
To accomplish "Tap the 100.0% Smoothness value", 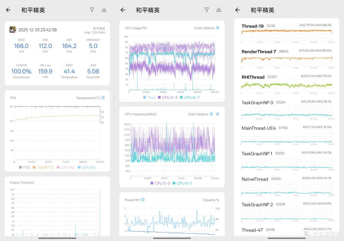I will pyautogui.click(x=21, y=71).
